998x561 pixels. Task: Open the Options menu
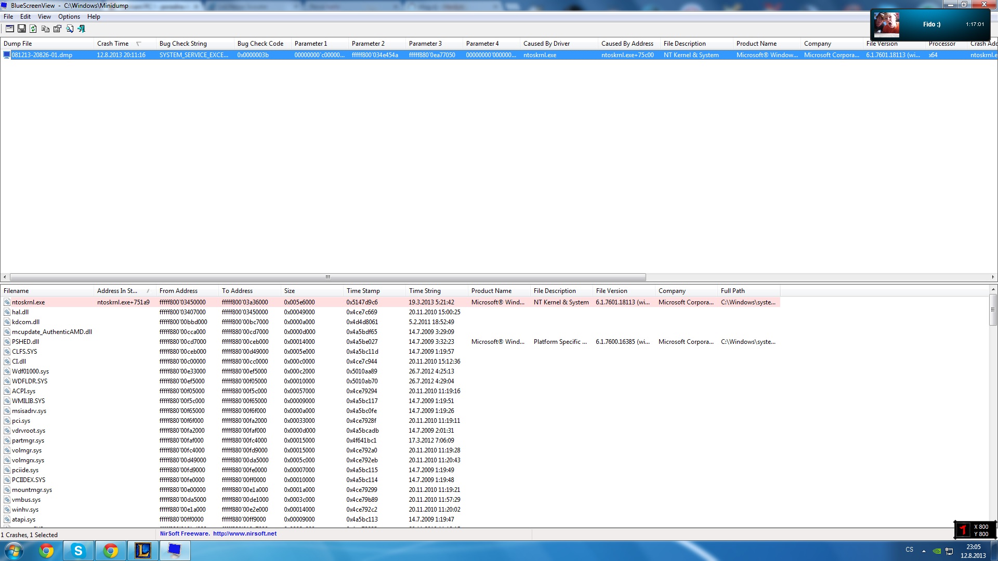tap(69, 17)
